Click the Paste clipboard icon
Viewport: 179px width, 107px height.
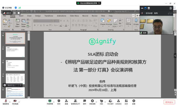click(5, 21)
